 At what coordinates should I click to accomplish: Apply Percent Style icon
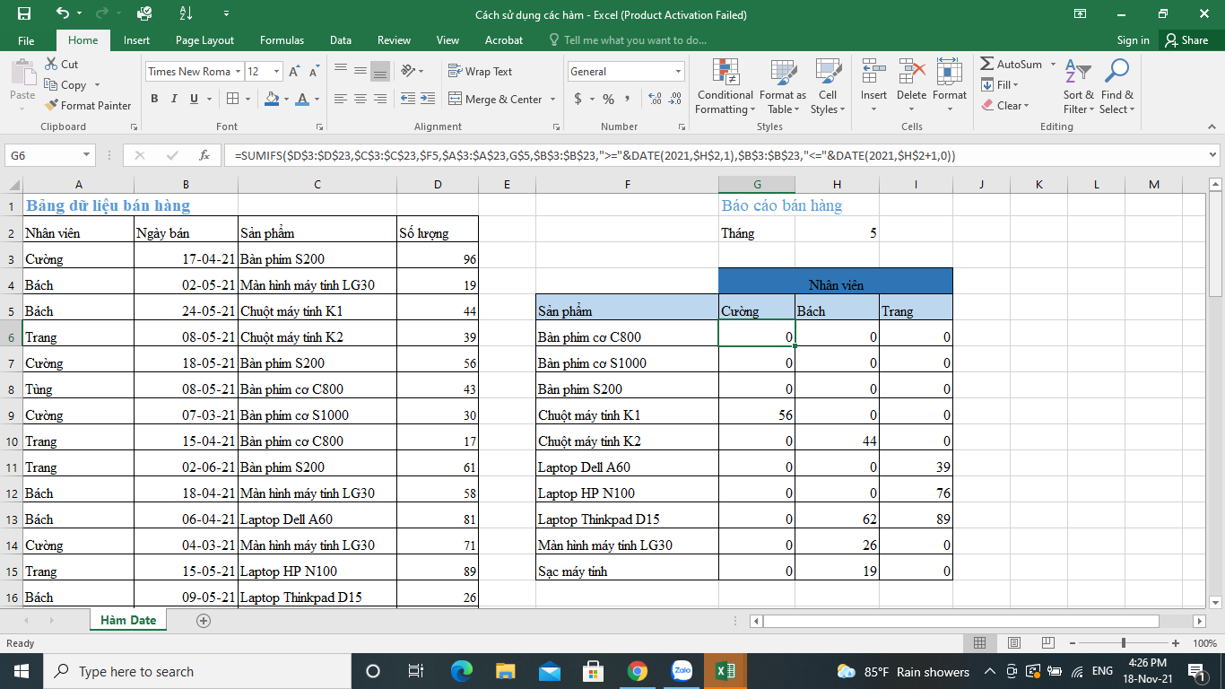pos(609,99)
